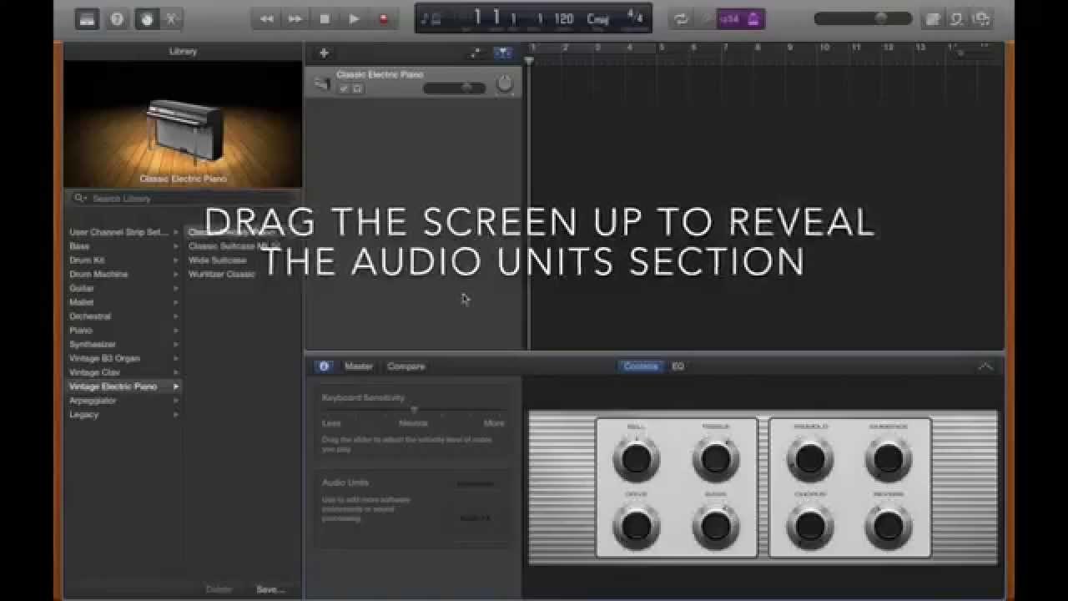Toggle the Smart Controls toolbar button

pyautogui.click(x=147, y=19)
